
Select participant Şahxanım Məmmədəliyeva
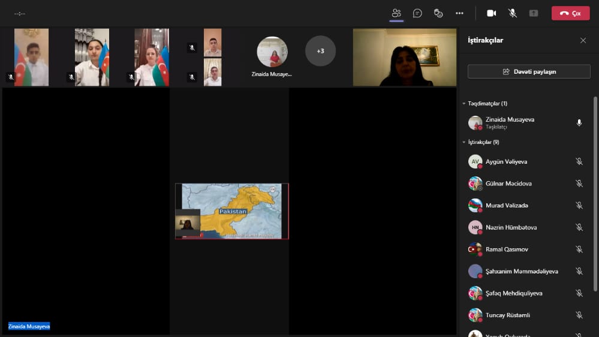pos(527,271)
